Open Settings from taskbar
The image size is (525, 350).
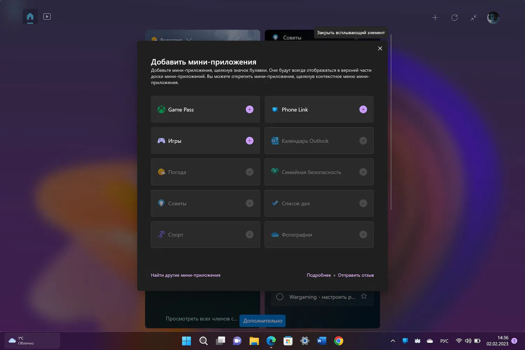tap(305, 341)
